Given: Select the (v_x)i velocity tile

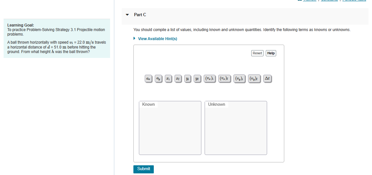Looking at the screenshot, I should [x=209, y=78].
